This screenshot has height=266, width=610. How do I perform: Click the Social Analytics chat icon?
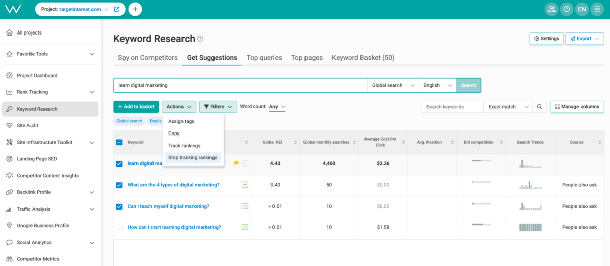(9, 243)
